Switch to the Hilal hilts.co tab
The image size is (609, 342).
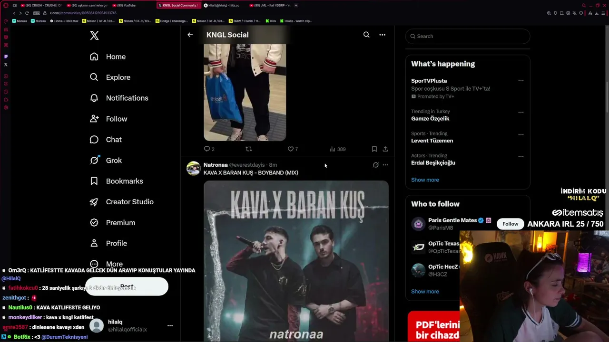(224, 5)
